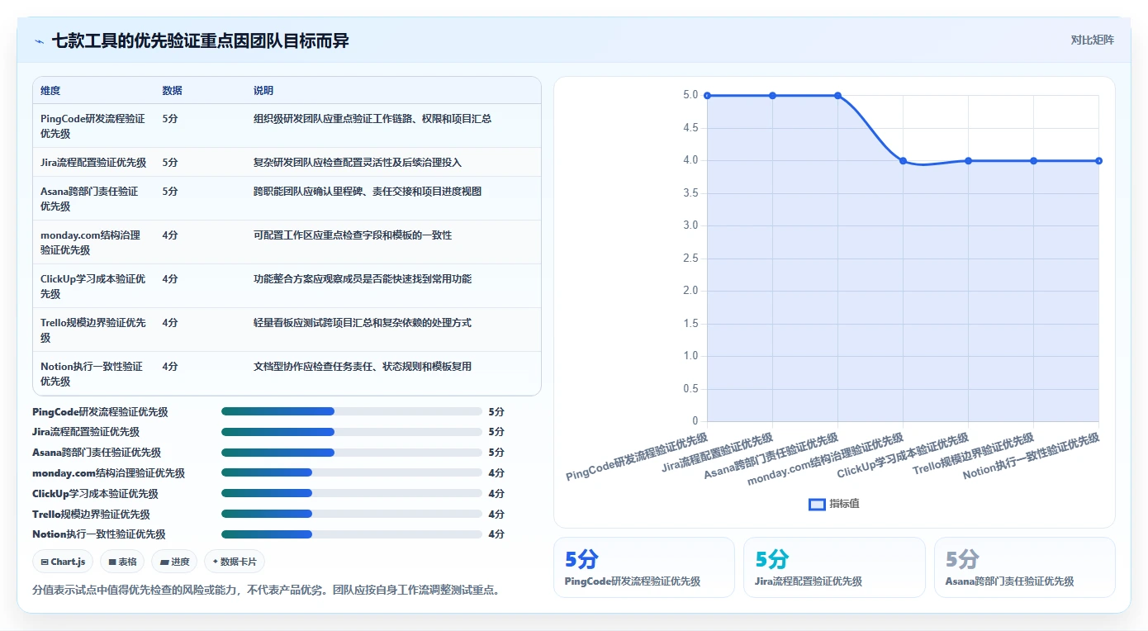Click table cell Trello规模边界验证优先级
The image size is (1148, 631).
93,330
